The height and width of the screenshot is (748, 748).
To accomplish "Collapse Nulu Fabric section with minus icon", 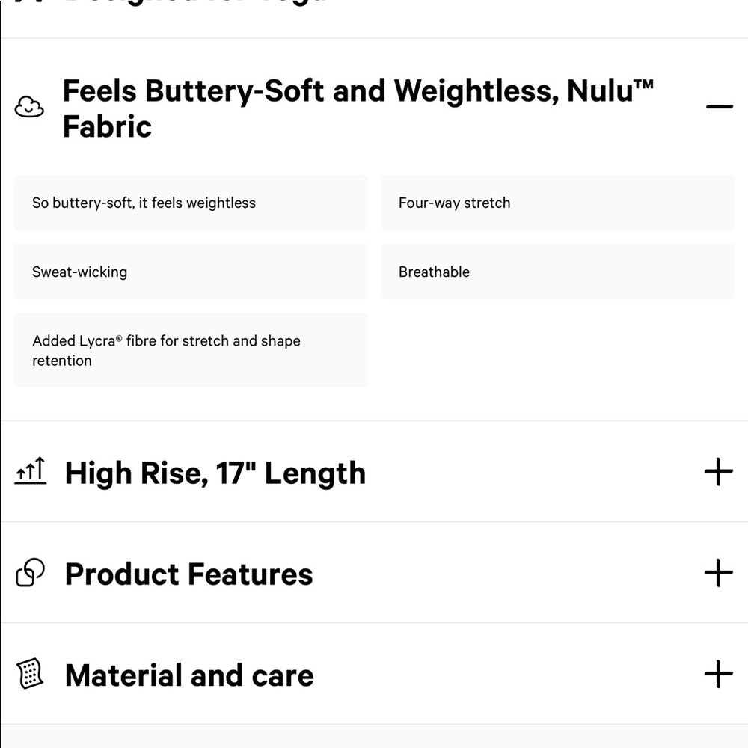I will coord(719,106).
